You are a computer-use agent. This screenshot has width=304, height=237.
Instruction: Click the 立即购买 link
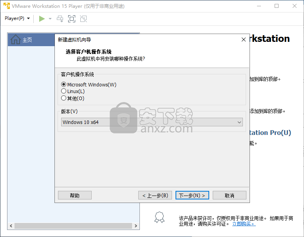(244, 224)
